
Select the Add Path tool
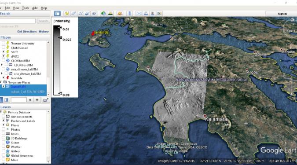[81, 14]
